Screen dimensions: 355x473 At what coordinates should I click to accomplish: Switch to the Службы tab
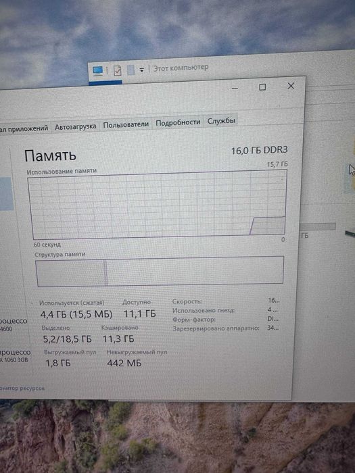(221, 120)
